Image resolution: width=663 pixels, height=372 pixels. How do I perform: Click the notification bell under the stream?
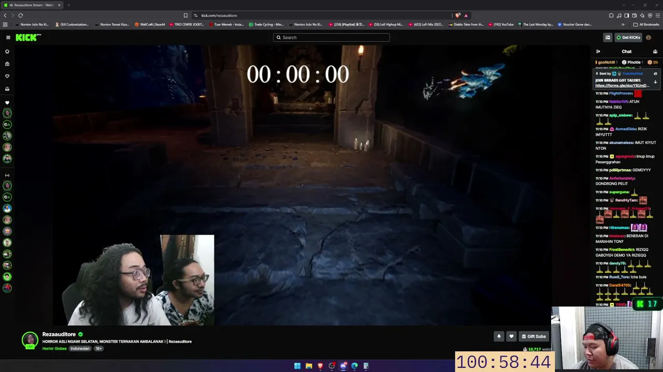499,336
